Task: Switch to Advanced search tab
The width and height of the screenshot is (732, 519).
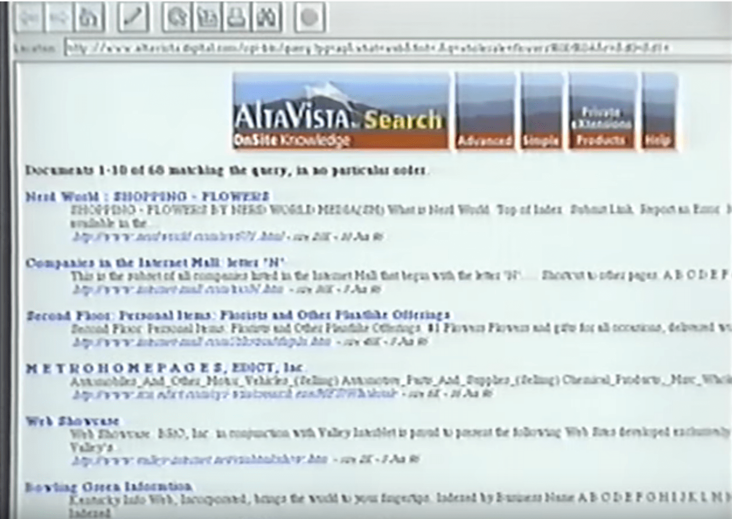Action: coord(485,111)
